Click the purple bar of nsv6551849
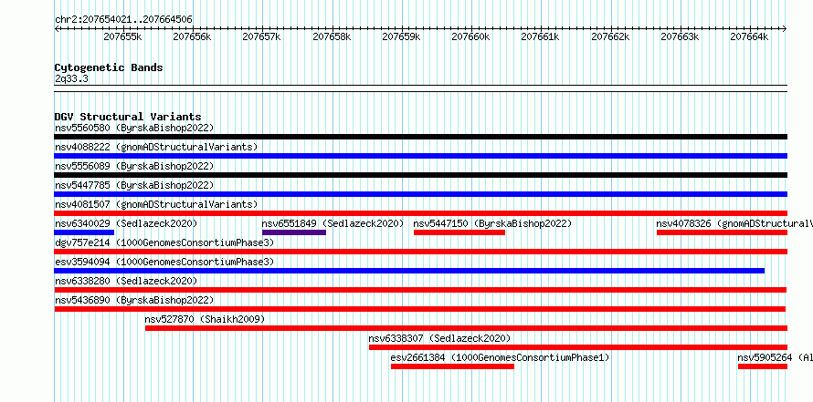The width and height of the screenshot is (813, 402). tap(294, 232)
